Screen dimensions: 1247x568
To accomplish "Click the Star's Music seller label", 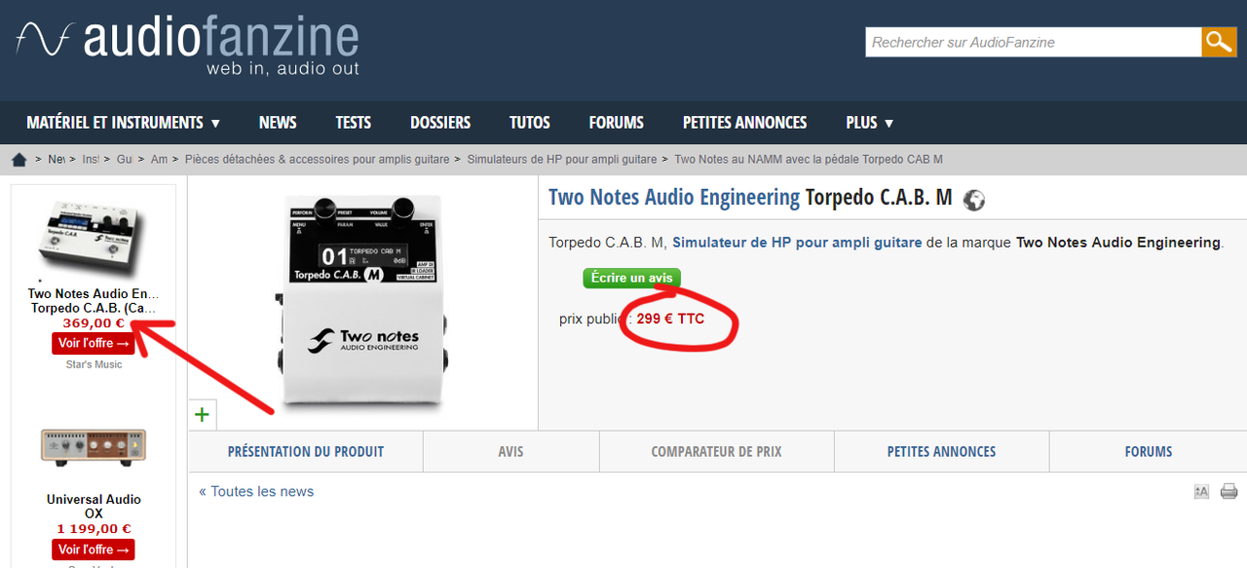I will point(94,364).
